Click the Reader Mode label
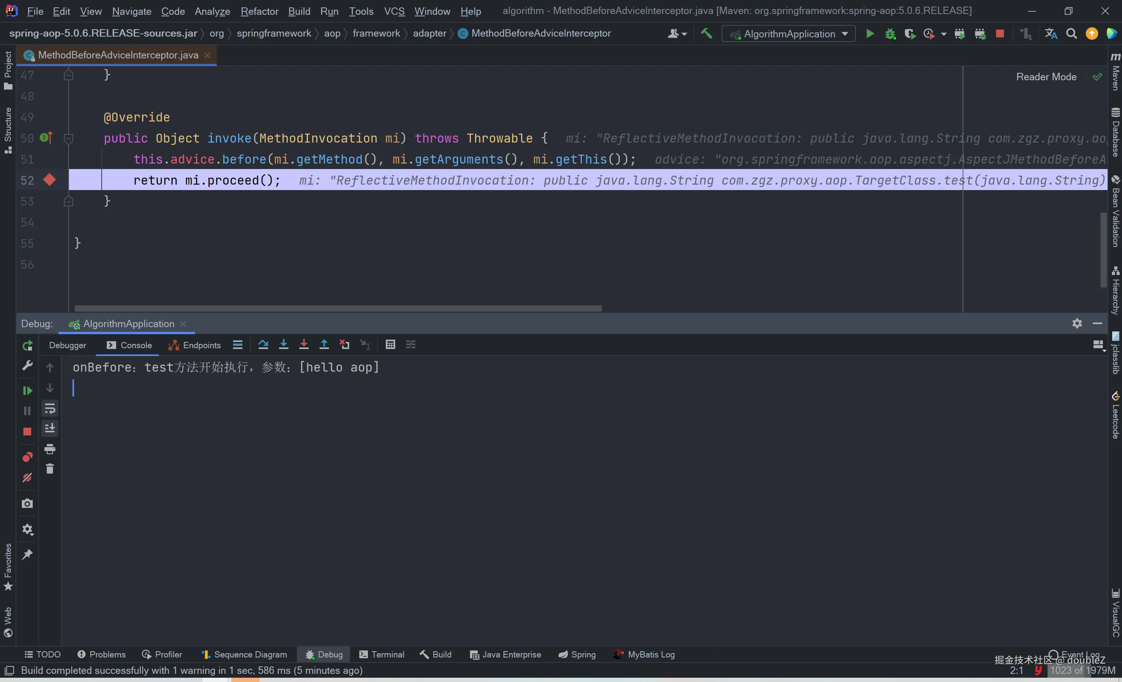The width and height of the screenshot is (1122, 682). pos(1046,76)
